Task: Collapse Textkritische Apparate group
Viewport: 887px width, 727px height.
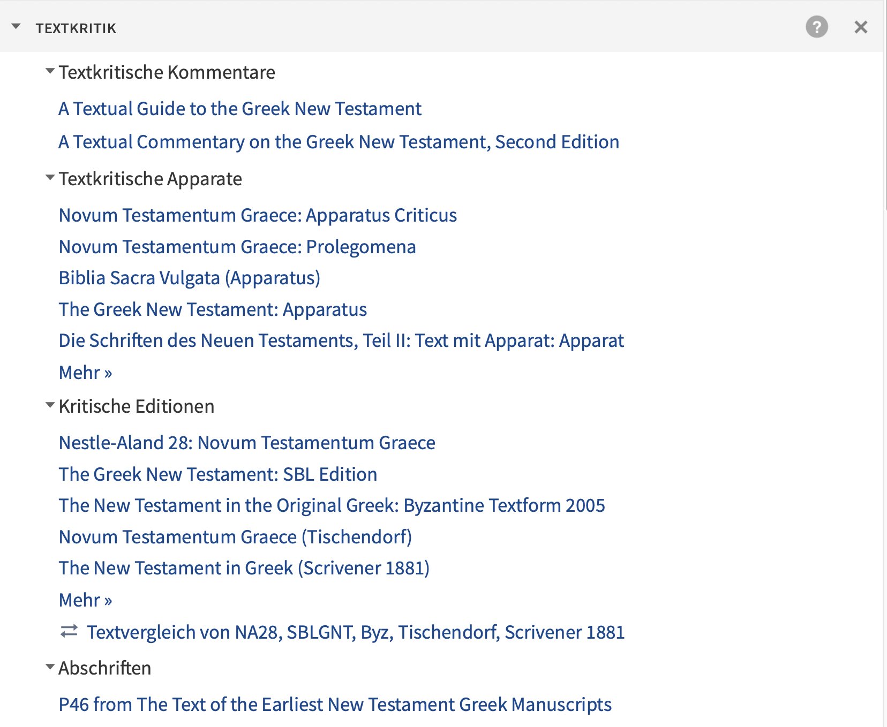Action: [x=50, y=177]
